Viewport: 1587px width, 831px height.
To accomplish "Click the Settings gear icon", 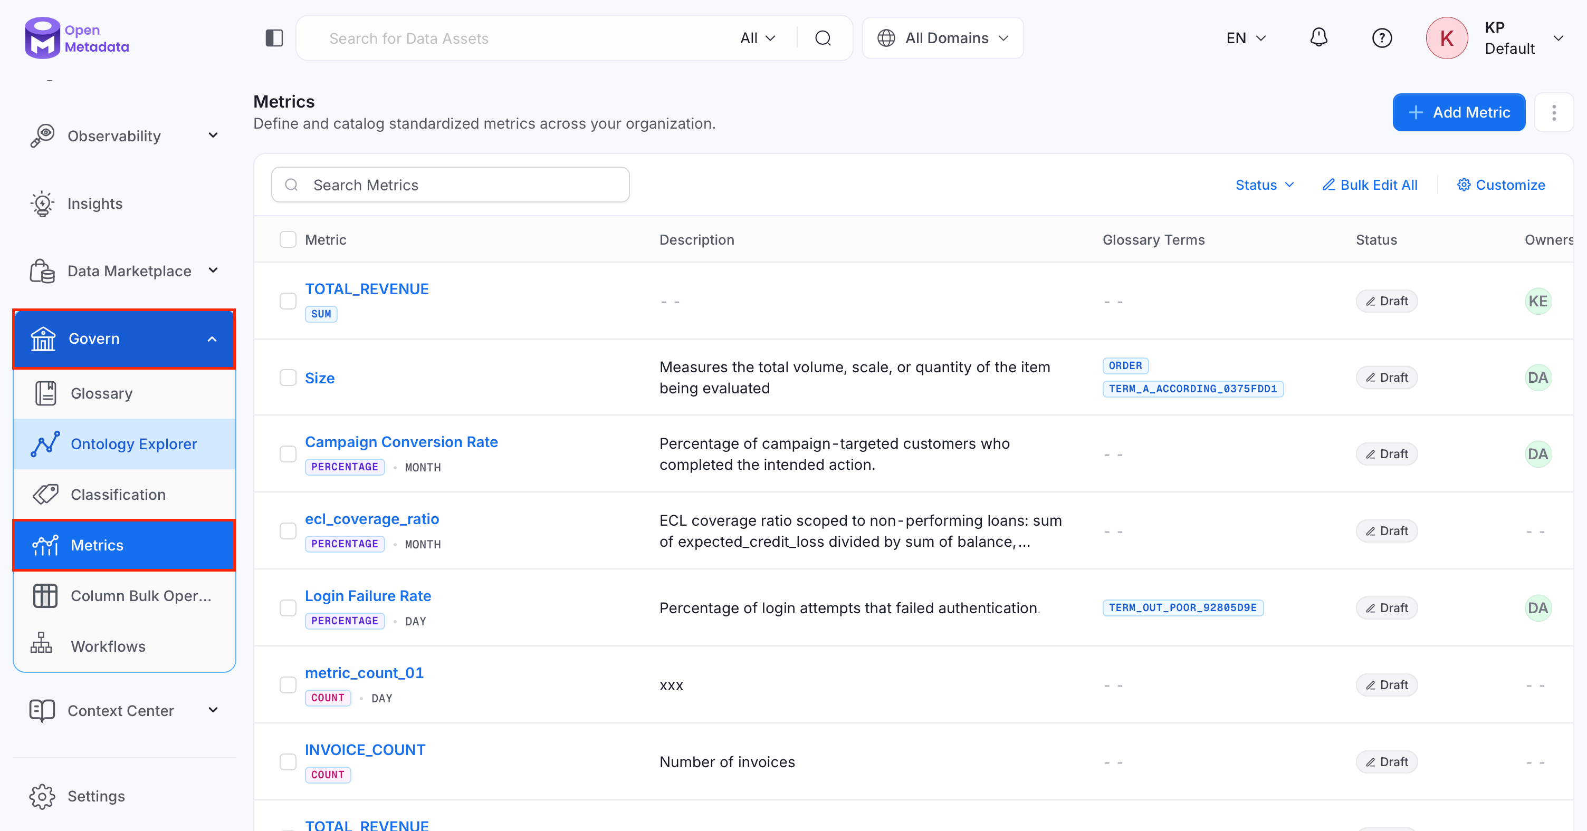I will pyautogui.click(x=42, y=797).
